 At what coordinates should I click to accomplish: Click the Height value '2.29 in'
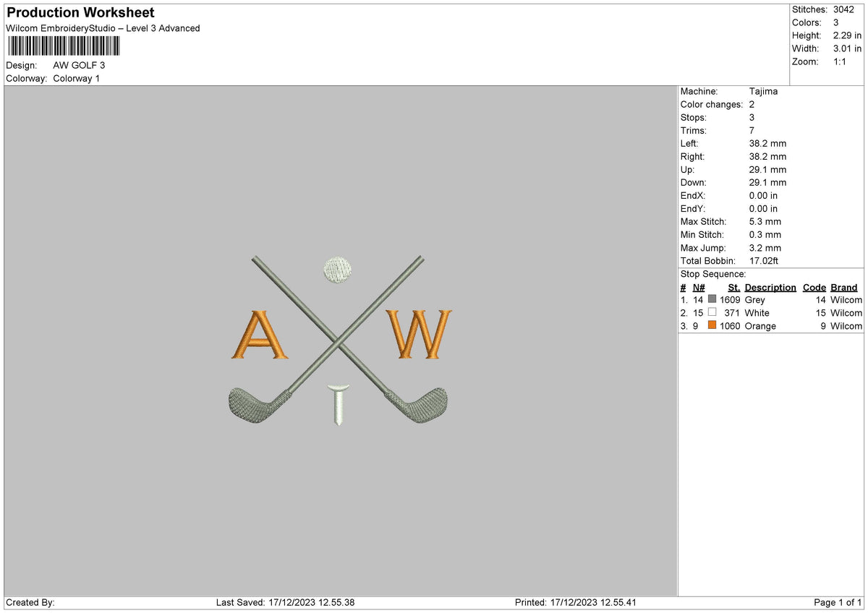coord(847,35)
